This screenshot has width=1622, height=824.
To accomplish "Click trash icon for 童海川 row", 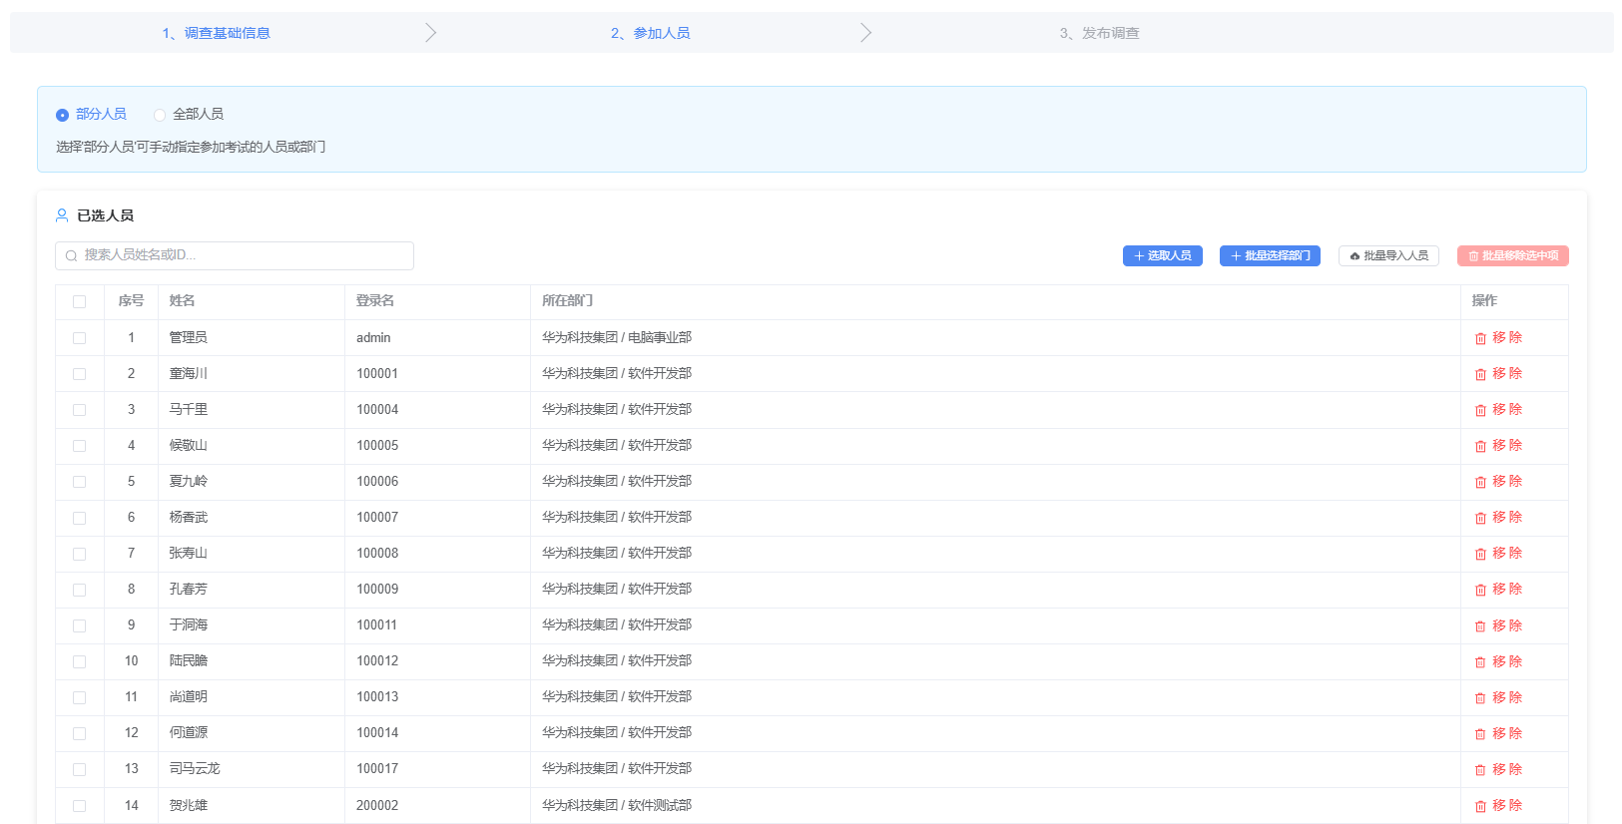I will [1480, 374].
